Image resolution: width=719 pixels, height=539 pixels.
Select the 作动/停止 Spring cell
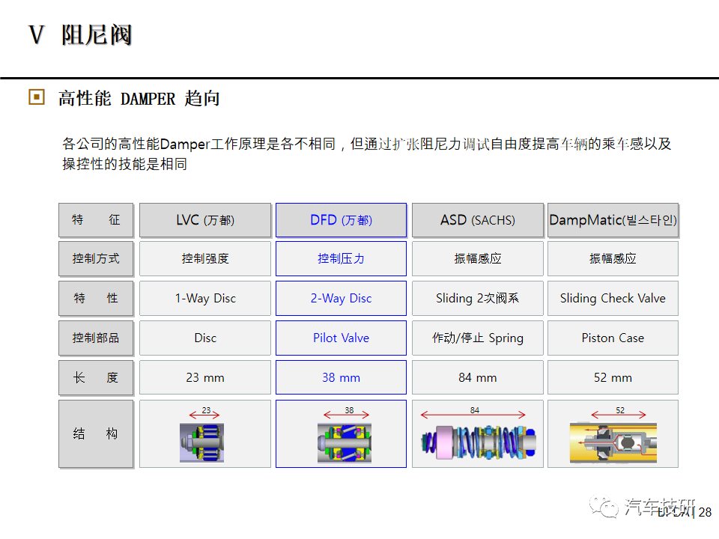click(x=477, y=338)
